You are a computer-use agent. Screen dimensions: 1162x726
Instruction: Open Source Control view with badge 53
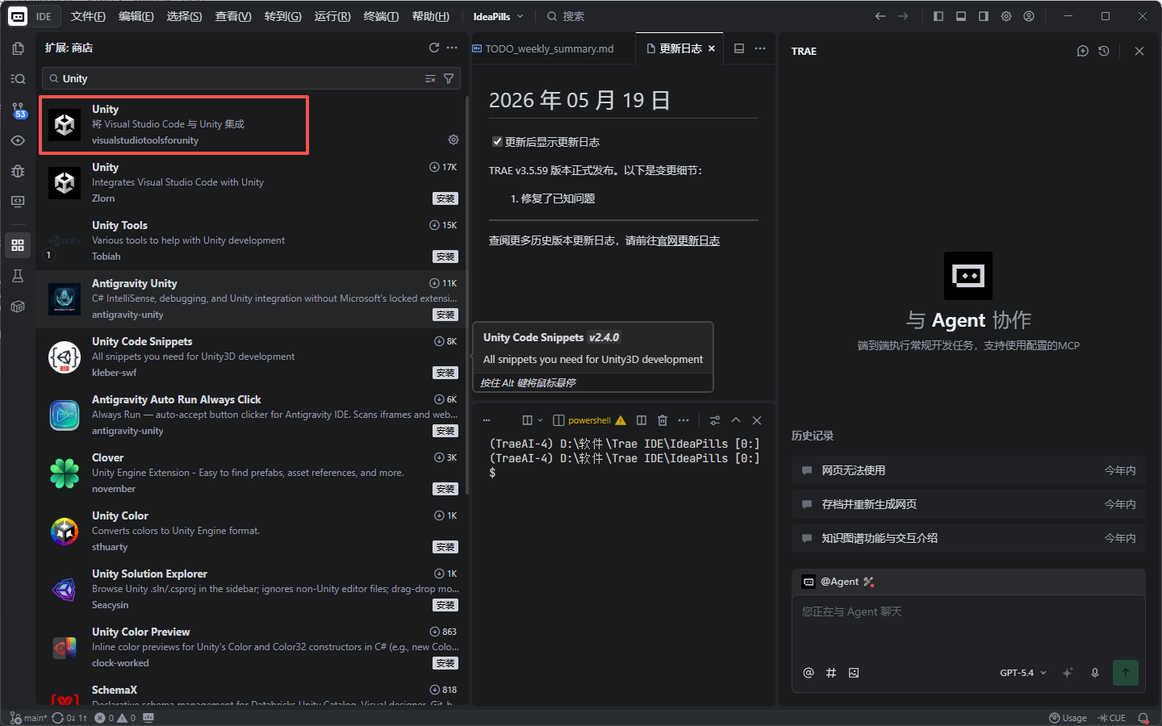point(18,110)
